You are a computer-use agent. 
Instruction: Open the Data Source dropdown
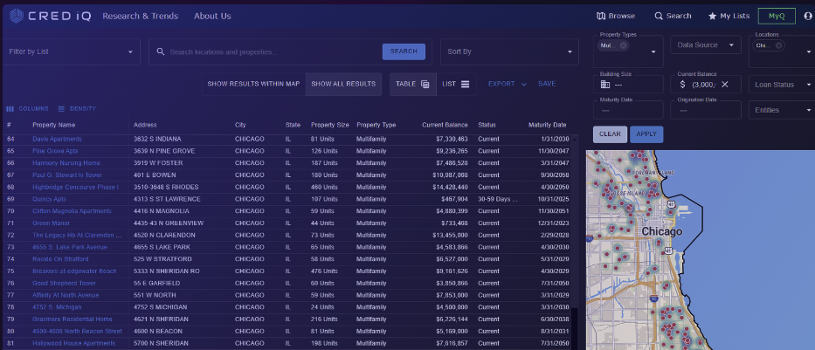pyautogui.click(x=705, y=45)
